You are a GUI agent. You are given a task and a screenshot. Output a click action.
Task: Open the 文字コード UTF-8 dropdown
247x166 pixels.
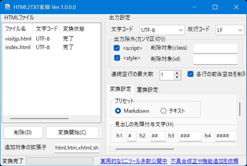tap(162, 30)
